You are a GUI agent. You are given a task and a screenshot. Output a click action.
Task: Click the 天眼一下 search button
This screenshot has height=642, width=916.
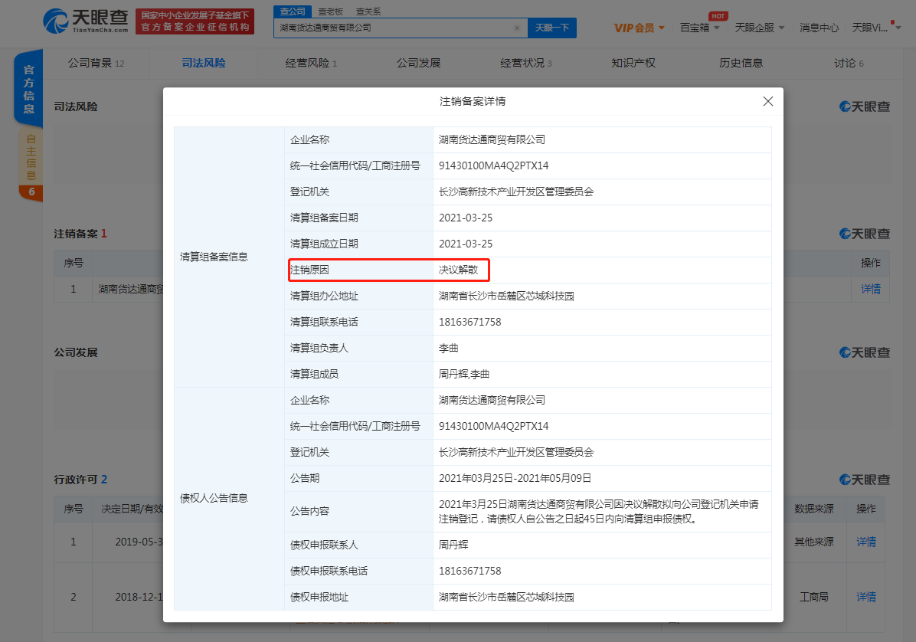(x=551, y=28)
